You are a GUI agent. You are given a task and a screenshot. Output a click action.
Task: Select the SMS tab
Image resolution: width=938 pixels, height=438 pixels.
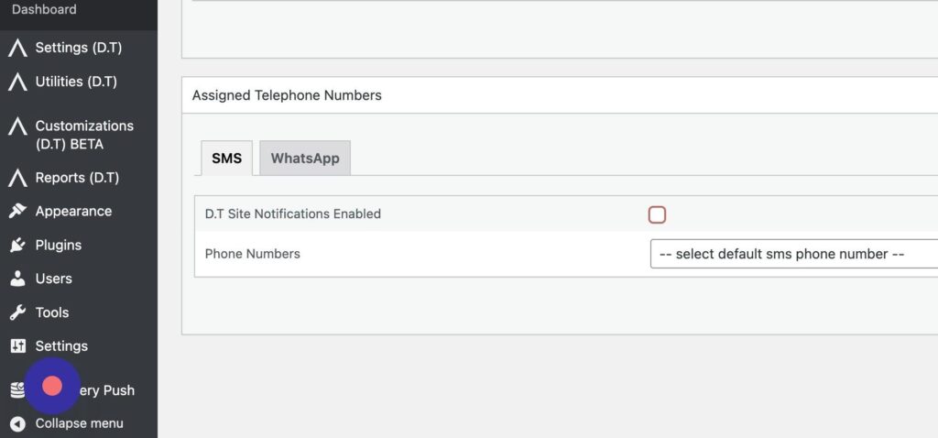tap(226, 159)
